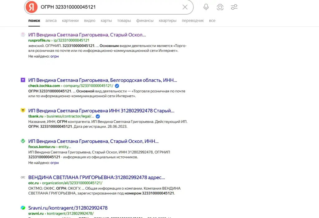Open the organization/all/323310000045121/ path link
Screen dimensions: 319x218
72,183
